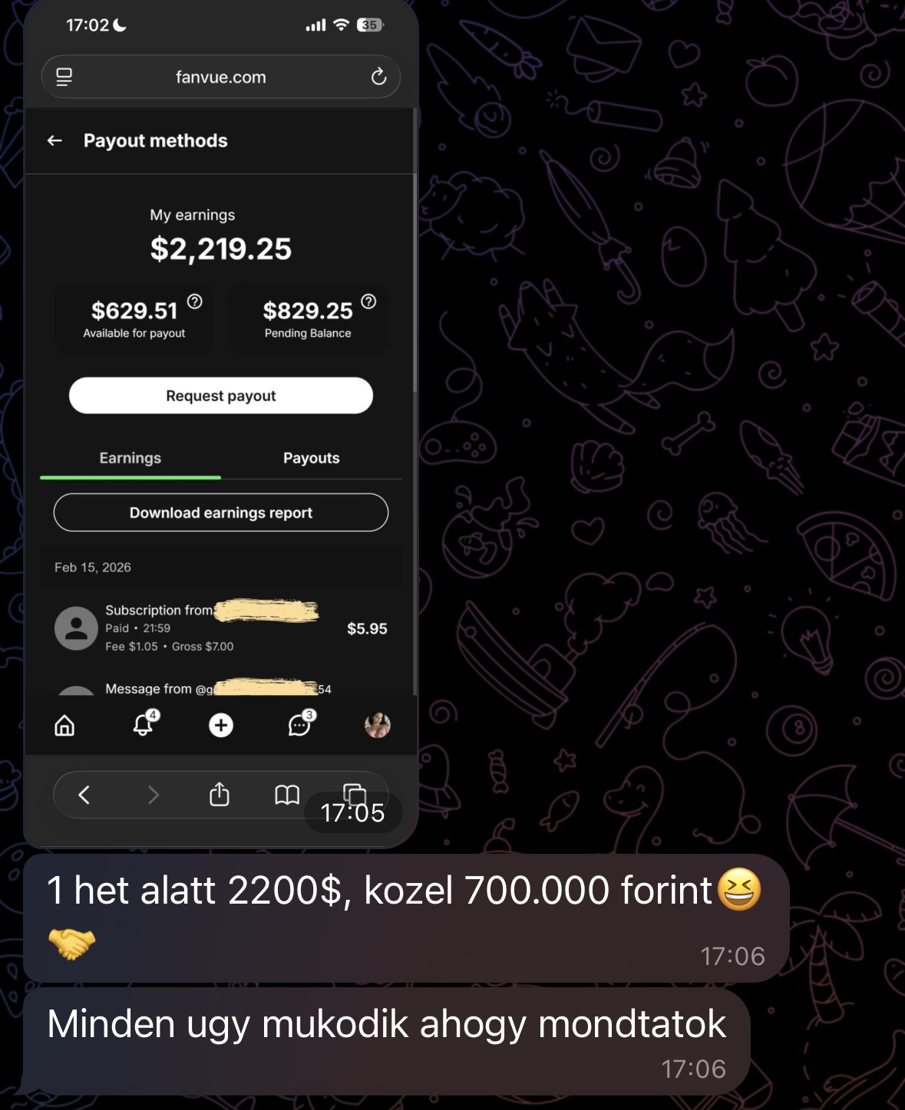
Task: Click Download earnings report button
Action: click(221, 512)
